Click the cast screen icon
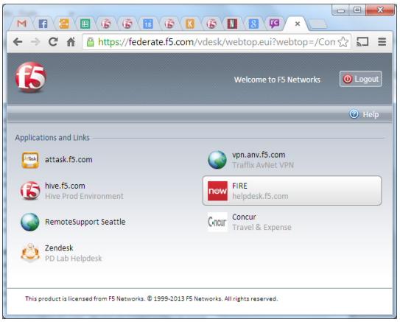400x322 pixels. (362, 41)
